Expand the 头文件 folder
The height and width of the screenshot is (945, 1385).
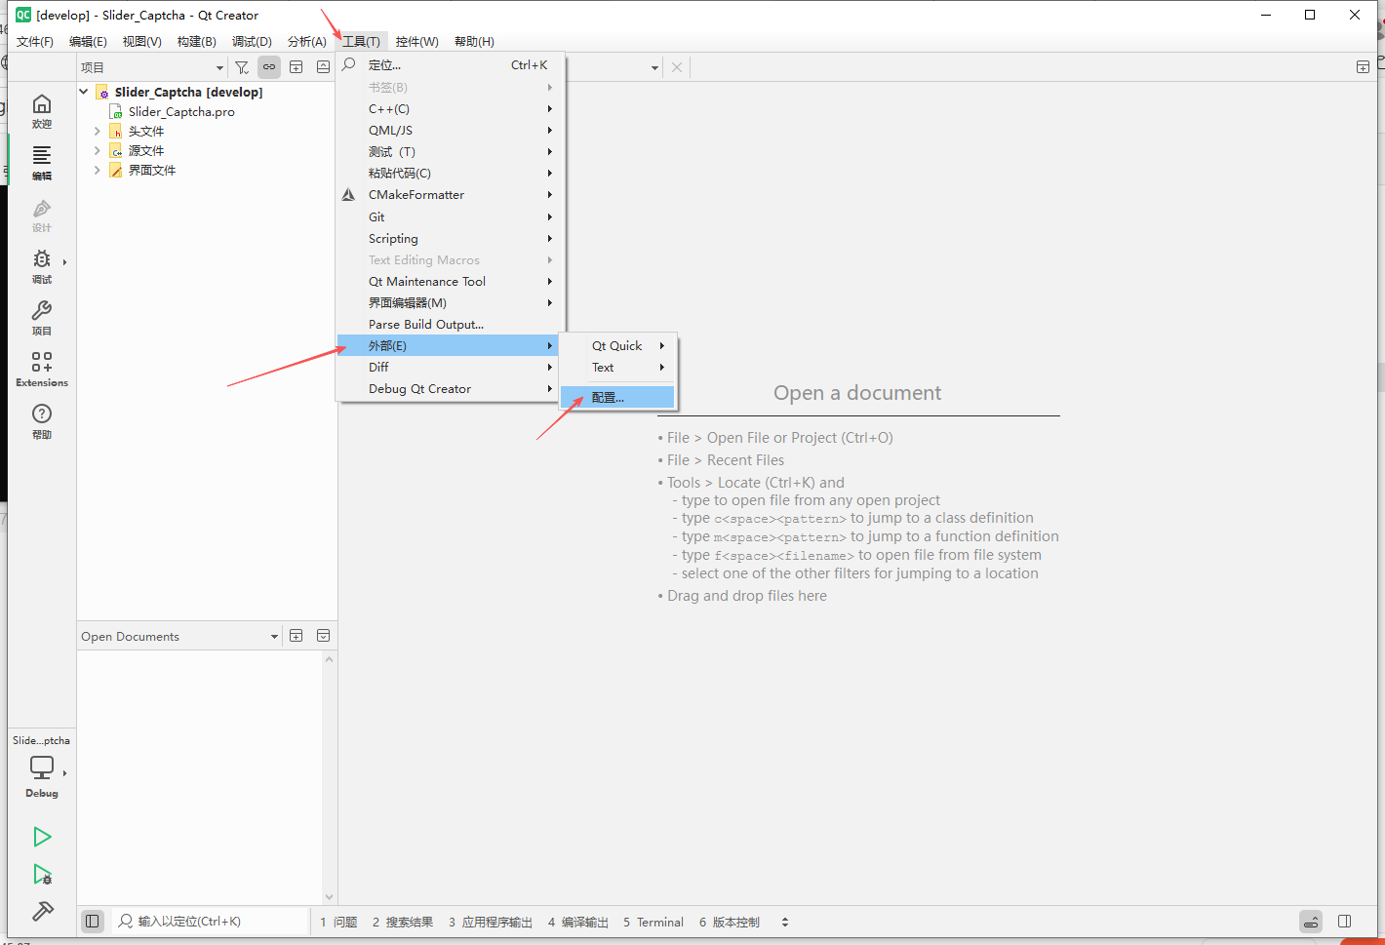(x=98, y=131)
